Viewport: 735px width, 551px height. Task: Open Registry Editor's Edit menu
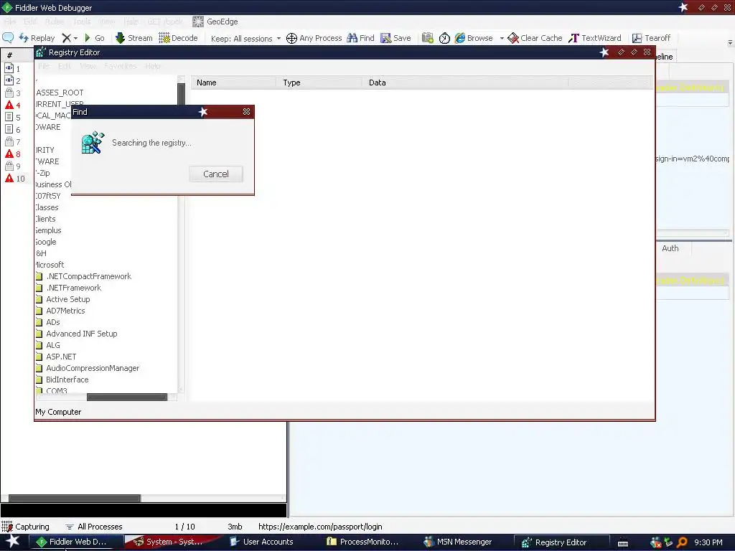[x=65, y=66]
